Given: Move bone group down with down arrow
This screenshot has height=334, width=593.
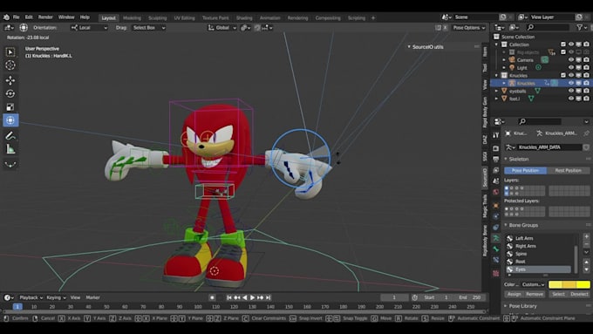Looking at the screenshot, I should 586,269.
